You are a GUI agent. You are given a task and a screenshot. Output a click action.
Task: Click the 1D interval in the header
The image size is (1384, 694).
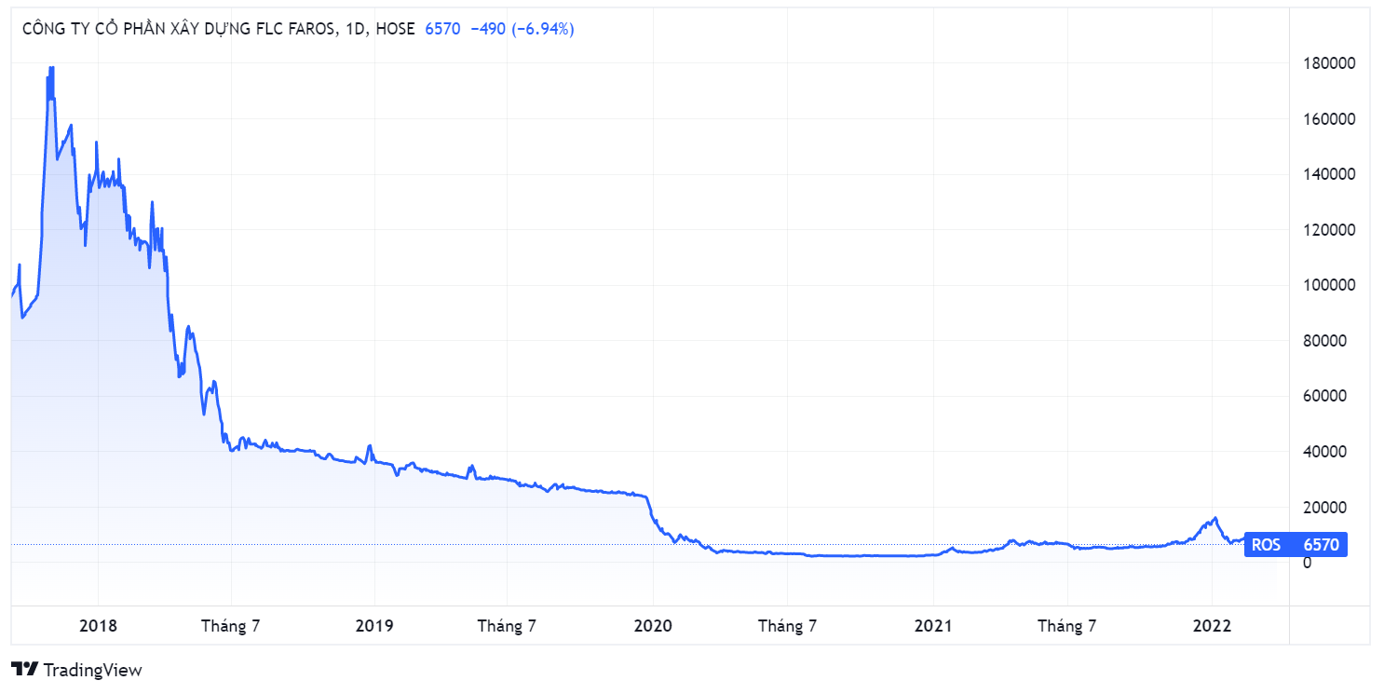tap(356, 29)
